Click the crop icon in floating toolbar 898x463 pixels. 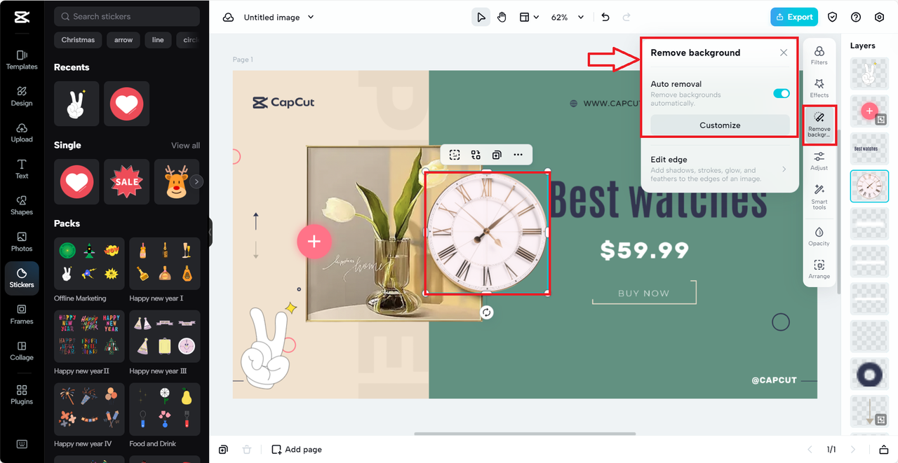point(455,155)
